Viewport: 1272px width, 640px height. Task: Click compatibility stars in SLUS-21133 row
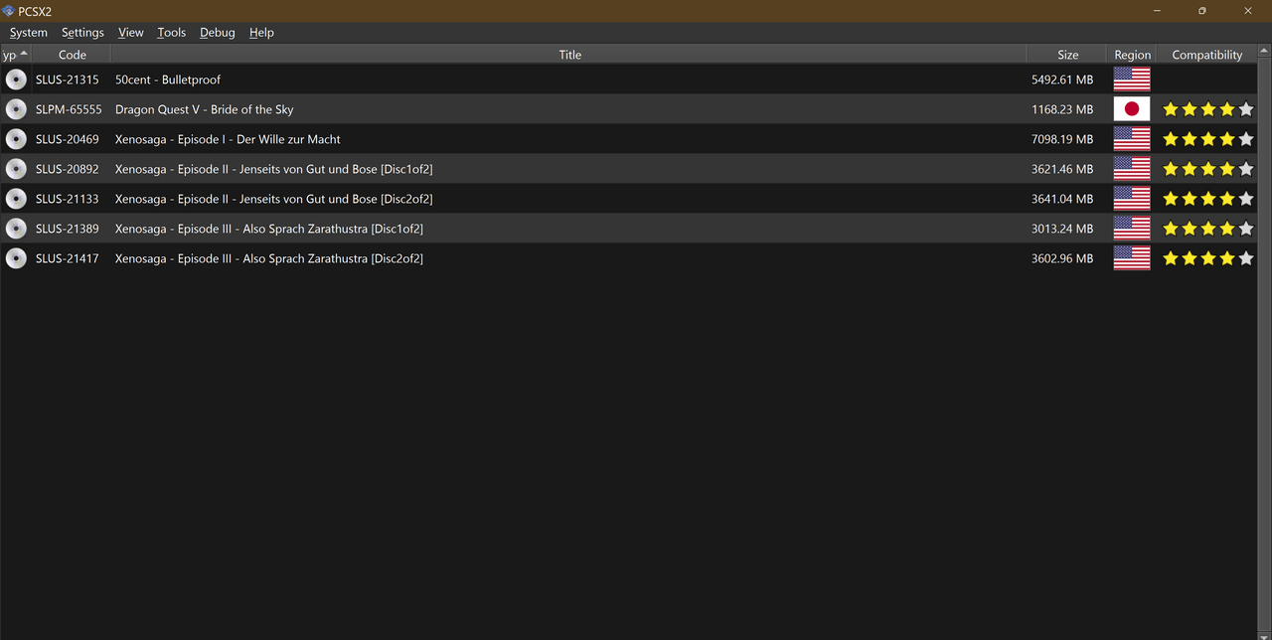[x=1208, y=199]
